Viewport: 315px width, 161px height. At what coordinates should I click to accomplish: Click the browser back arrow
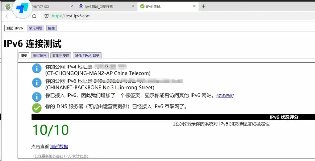pos(7,16)
